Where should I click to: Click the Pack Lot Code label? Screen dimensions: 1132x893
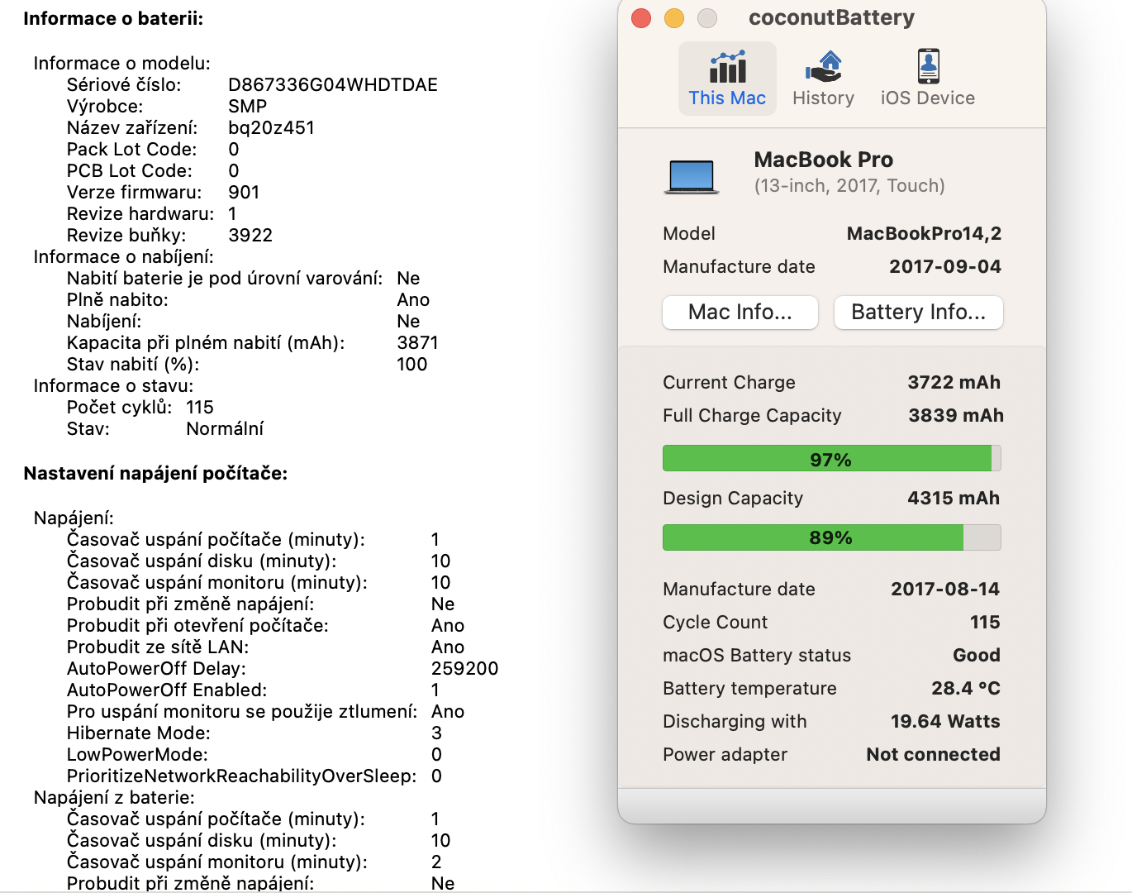click(132, 150)
